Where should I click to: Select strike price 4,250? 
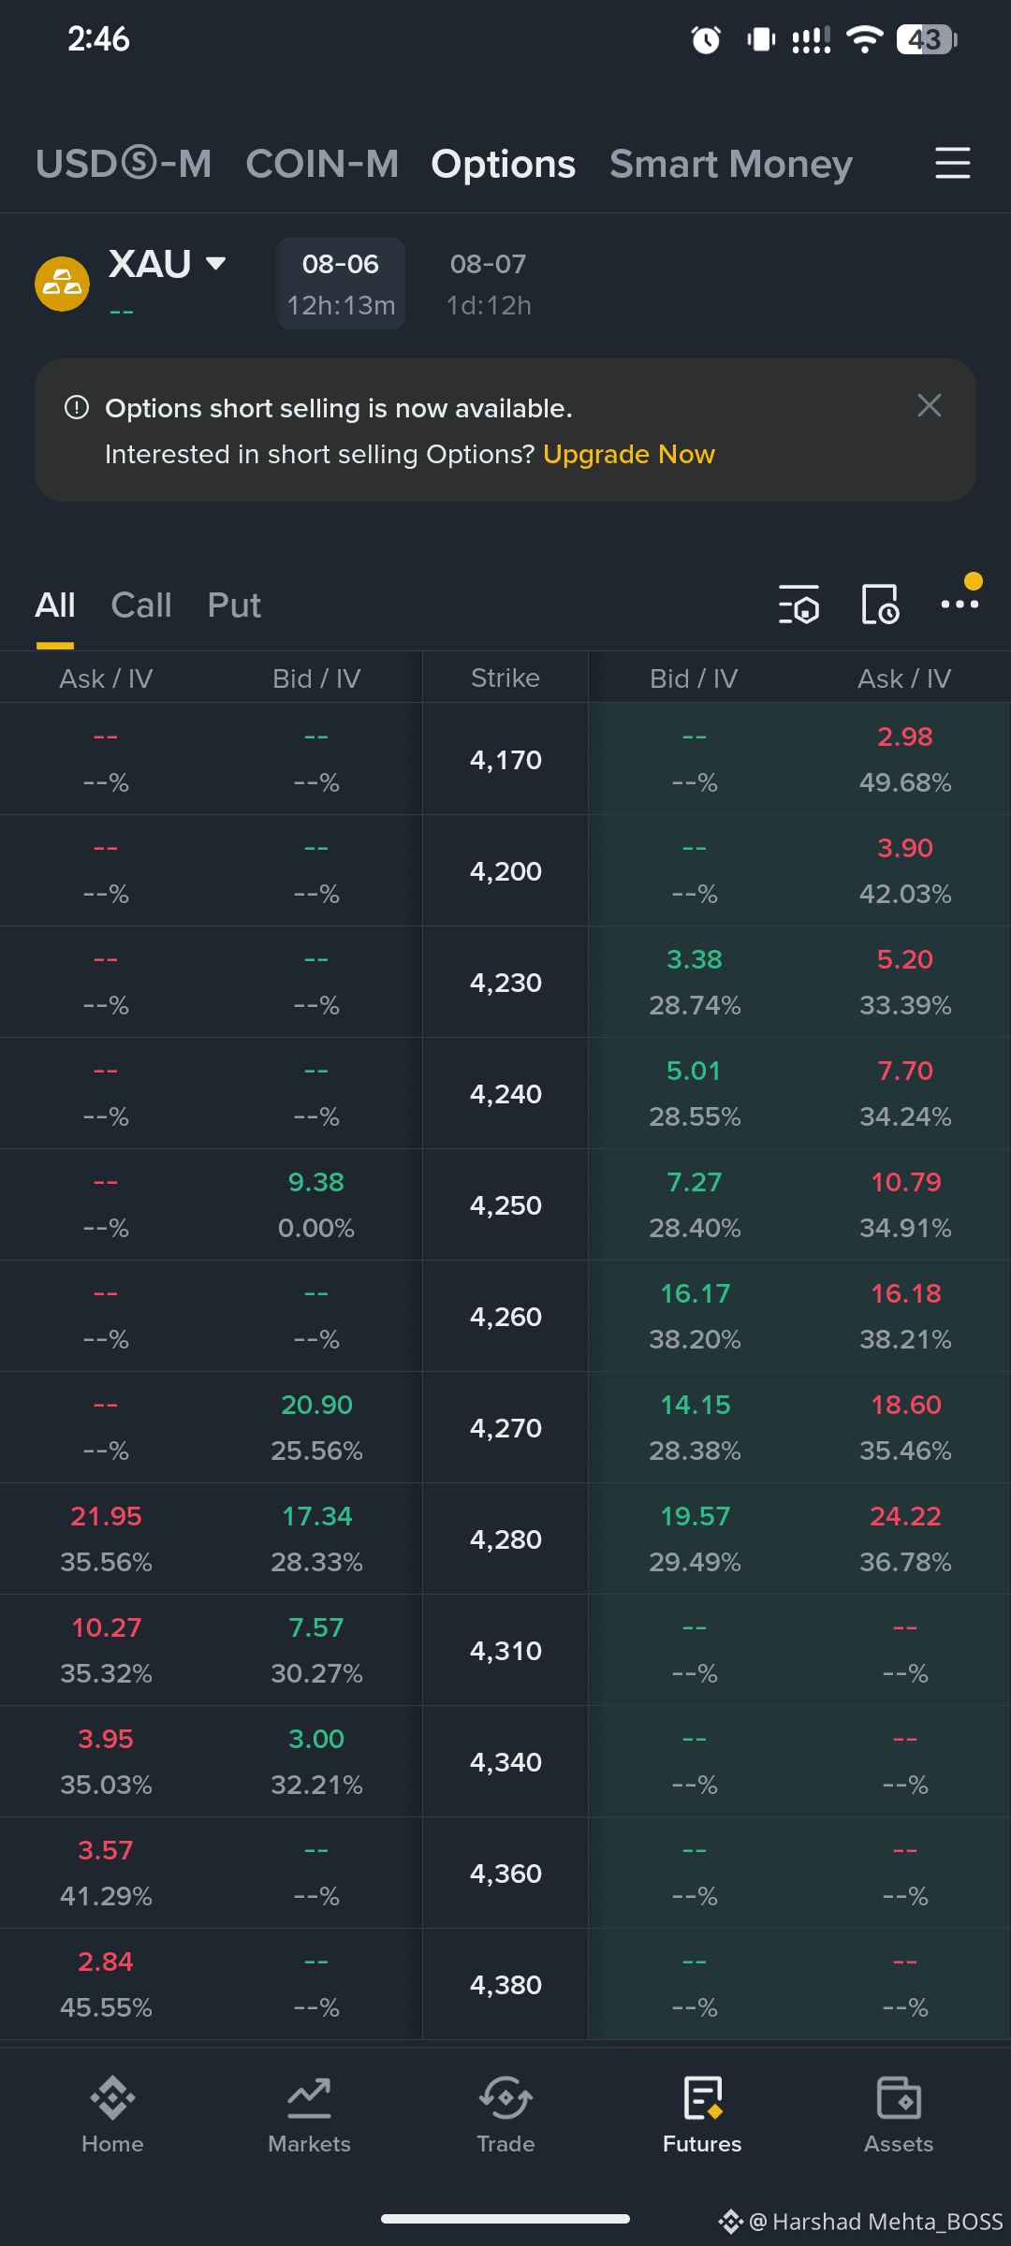[505, 1205]
